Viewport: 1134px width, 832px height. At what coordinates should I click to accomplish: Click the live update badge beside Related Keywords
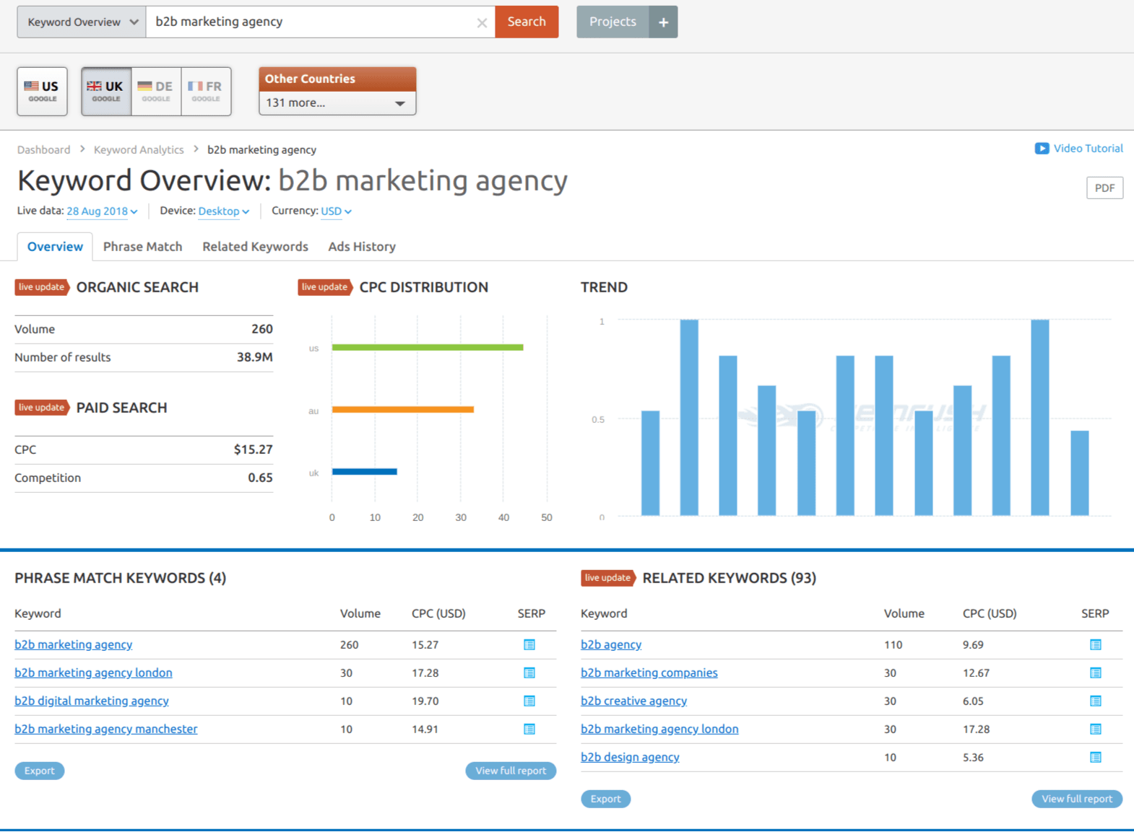coord(608,578)
